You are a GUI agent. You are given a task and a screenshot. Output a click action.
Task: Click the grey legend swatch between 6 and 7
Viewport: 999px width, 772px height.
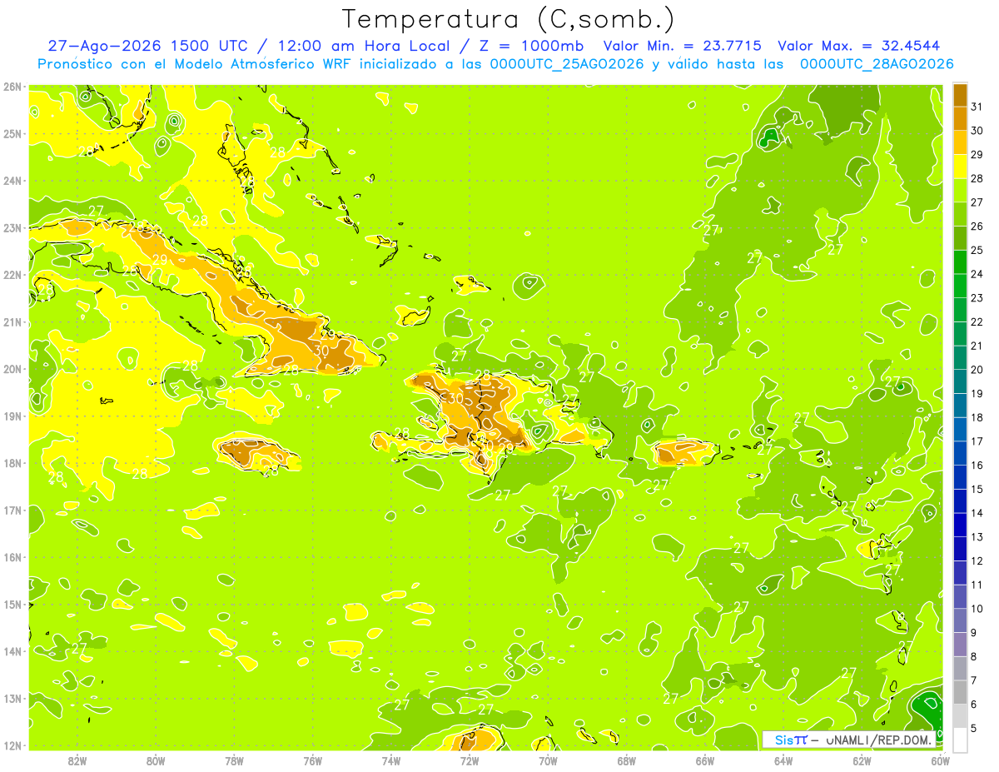click(960, 692)
